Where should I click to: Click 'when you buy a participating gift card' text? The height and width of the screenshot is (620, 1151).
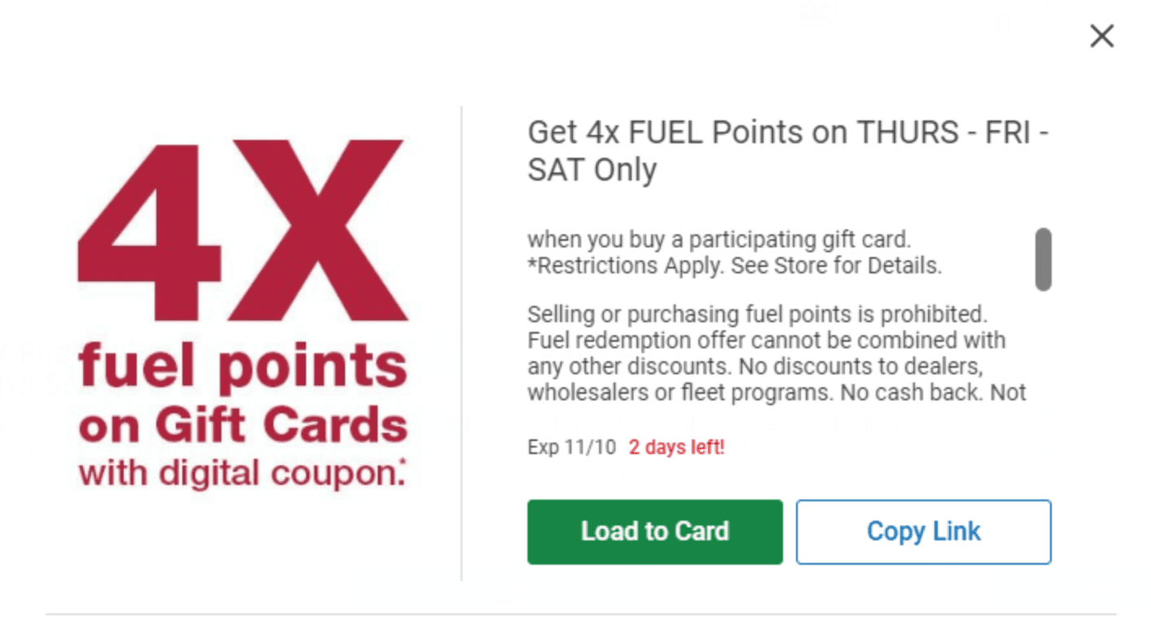coord(719,240)
